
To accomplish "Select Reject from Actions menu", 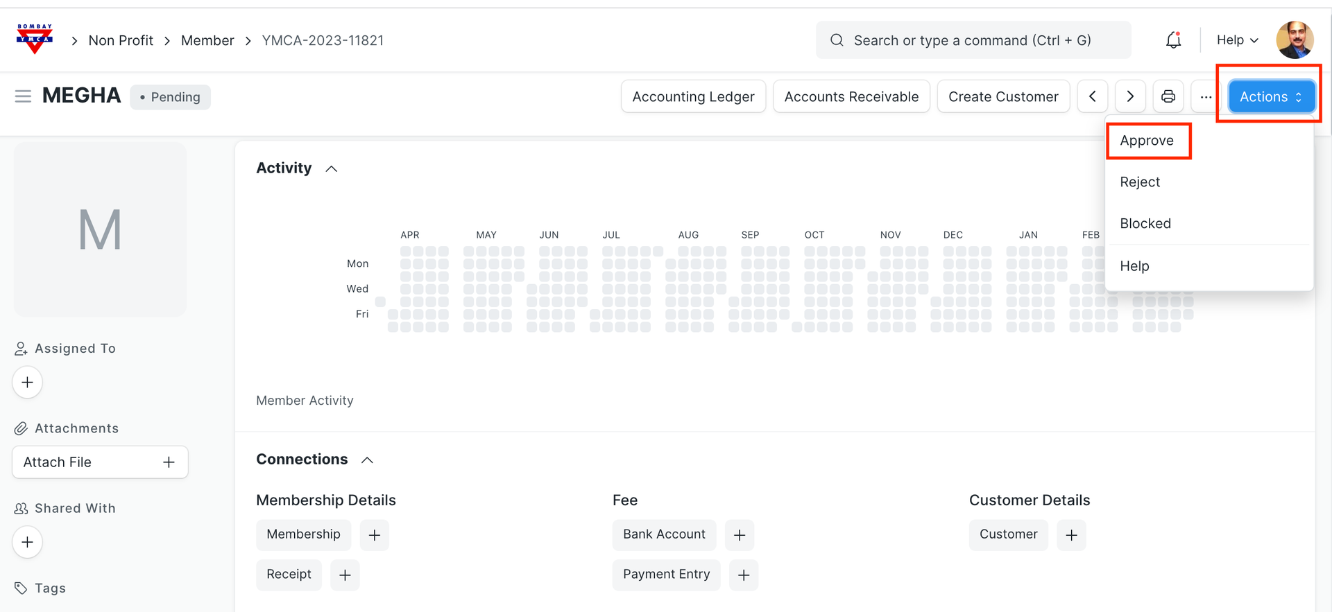I will [x=1140, y=182].
